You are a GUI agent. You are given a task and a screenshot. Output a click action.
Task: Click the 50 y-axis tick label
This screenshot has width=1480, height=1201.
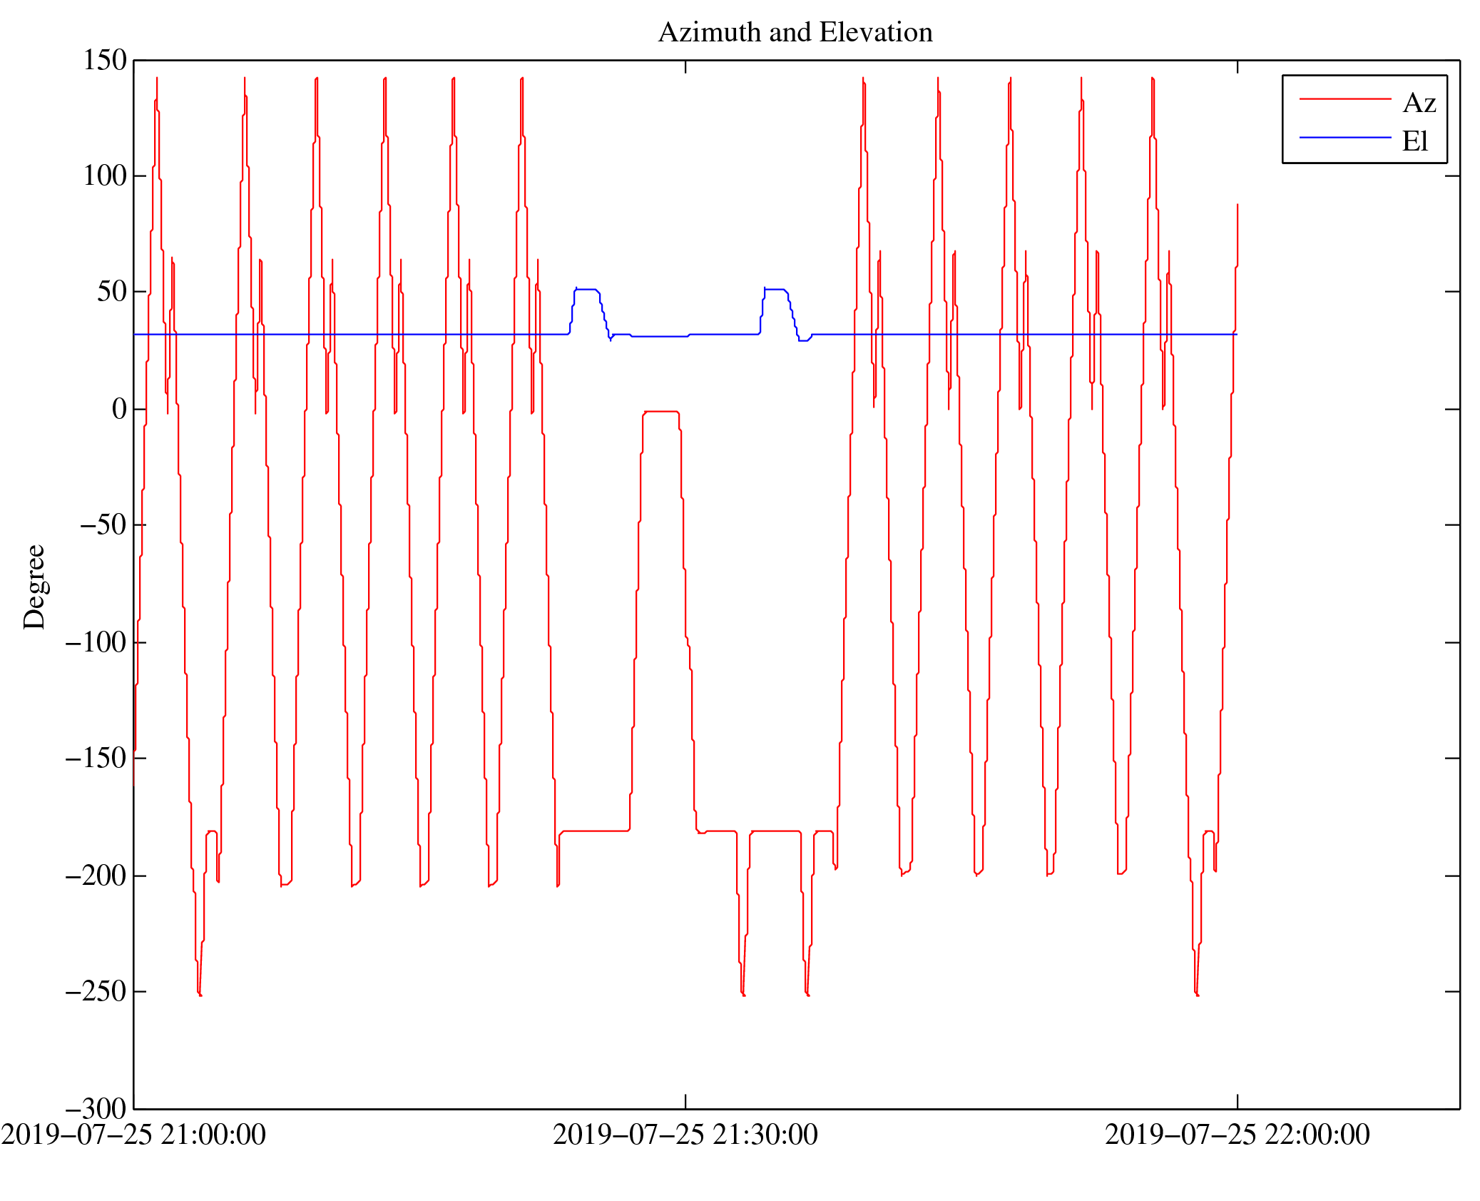pos(112,292)
